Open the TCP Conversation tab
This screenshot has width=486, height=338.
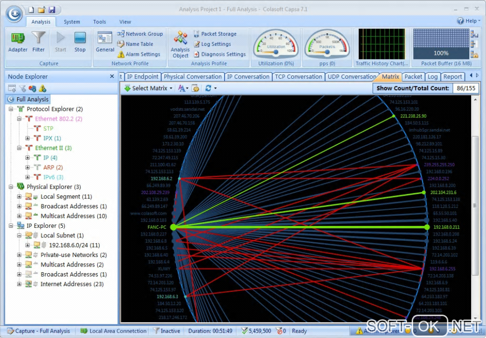pos(299,77)
